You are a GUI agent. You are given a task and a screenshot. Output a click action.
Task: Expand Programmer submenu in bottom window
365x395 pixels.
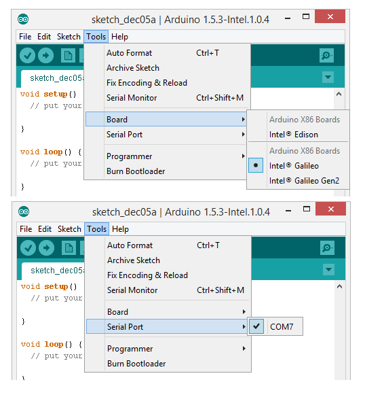pyautogui.click(x=167, y=348)
